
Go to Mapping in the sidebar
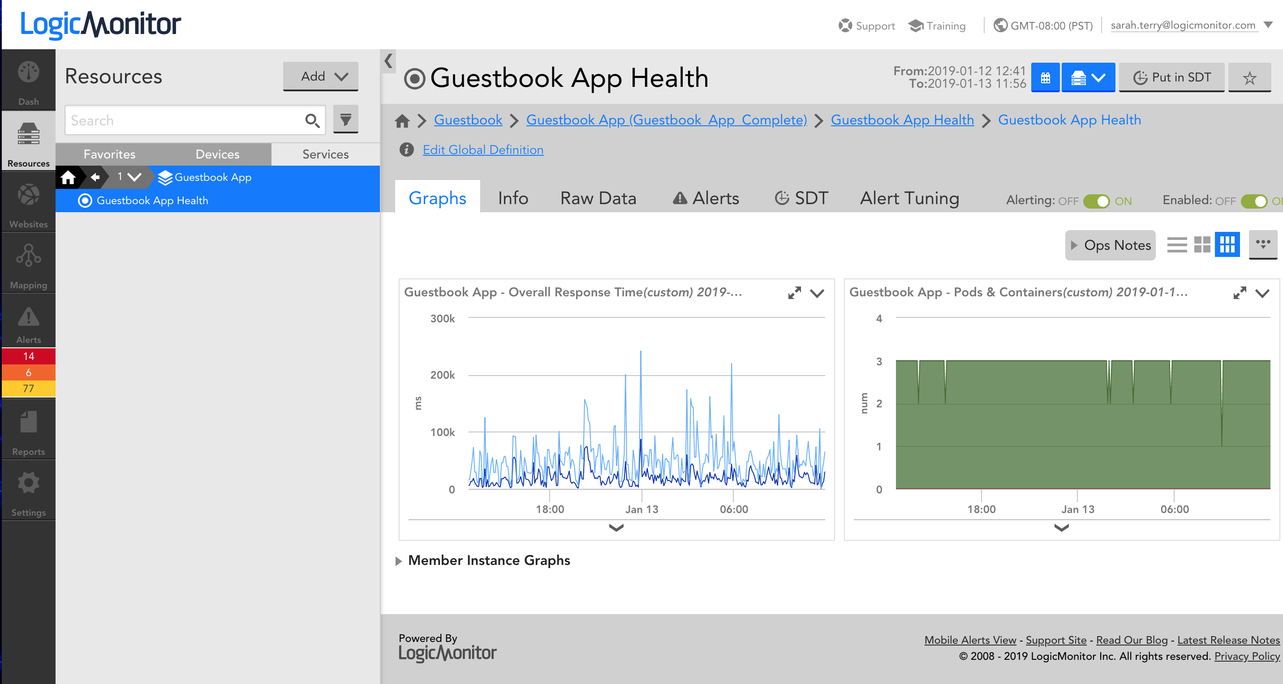pos(28,265)
